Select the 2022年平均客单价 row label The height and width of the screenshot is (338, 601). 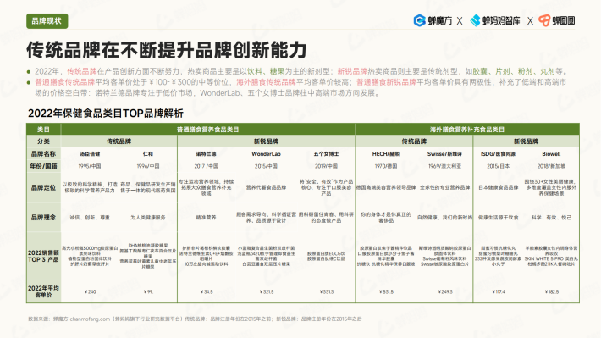pos(43,291)
